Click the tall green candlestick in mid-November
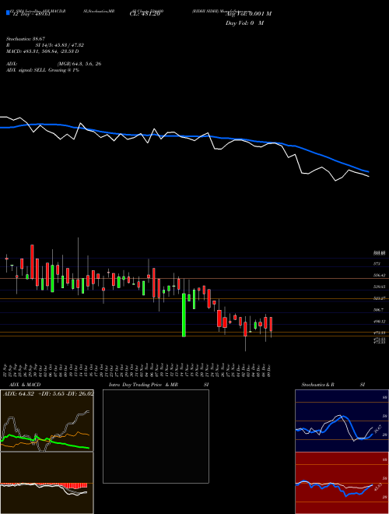Screen dimensions: 389x514 (x=184, y=315)
